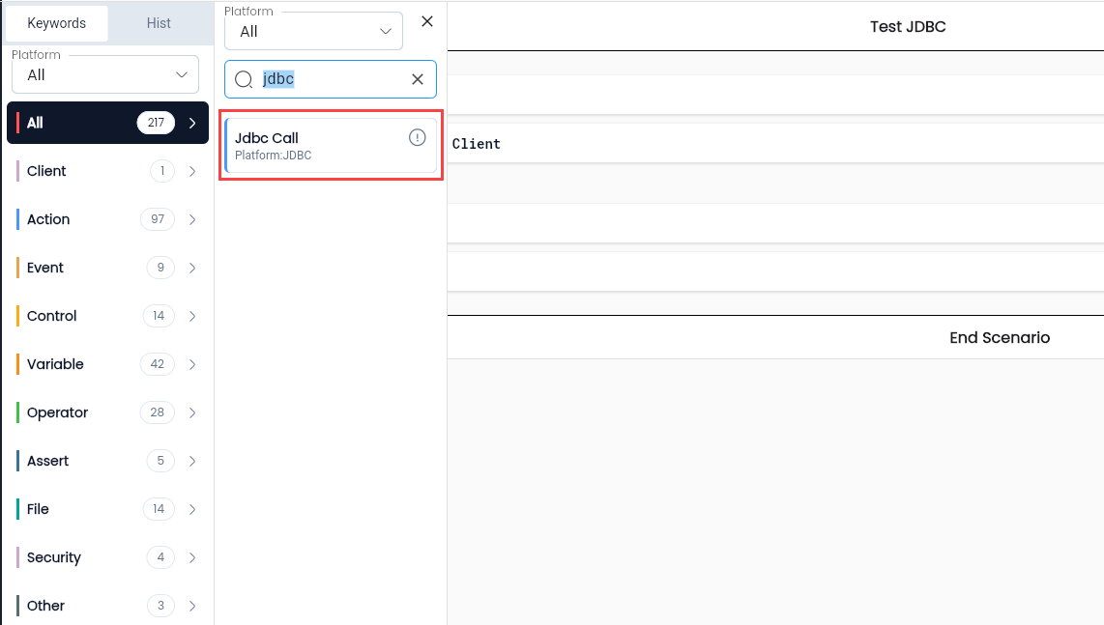Click the search magnifier icon
This screenshot has height=625, width=1104.
click(244, 79)
